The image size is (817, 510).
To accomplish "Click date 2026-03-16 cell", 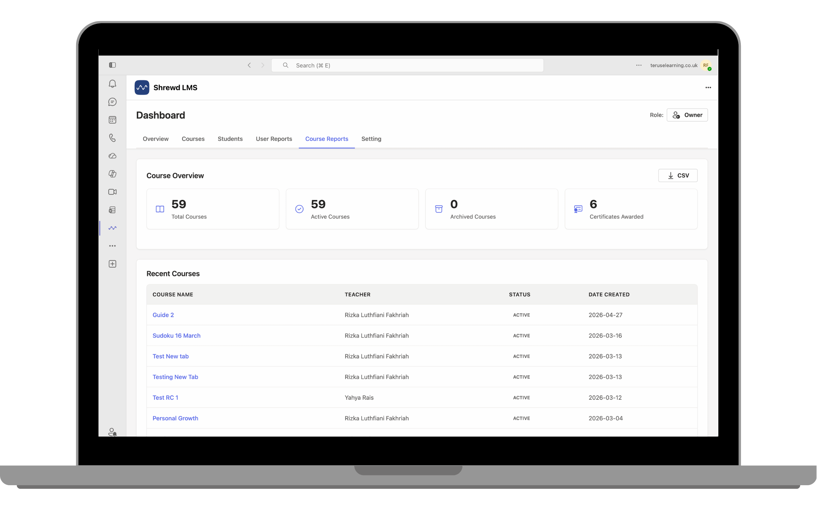I will (x=605, y=336).
